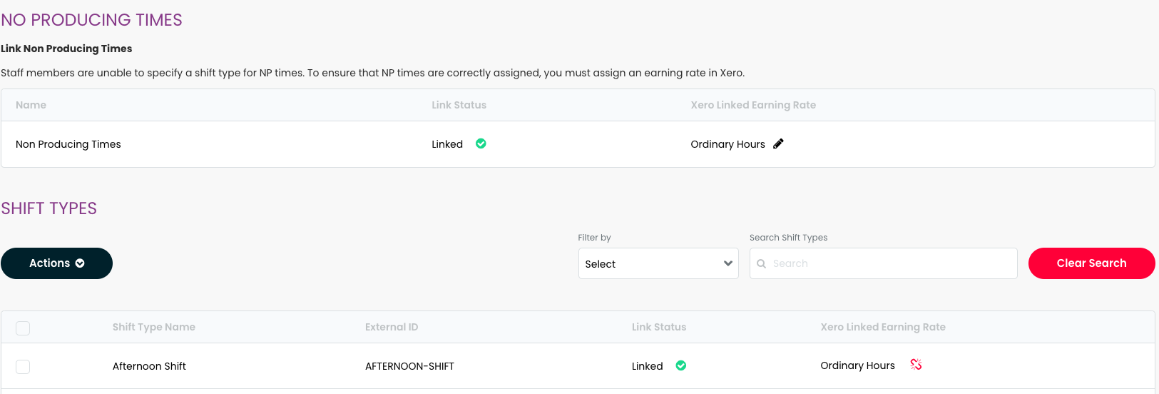
Task: Edit Non Producing Times earning rate pencil icon
Action: [x=778, y=143]
